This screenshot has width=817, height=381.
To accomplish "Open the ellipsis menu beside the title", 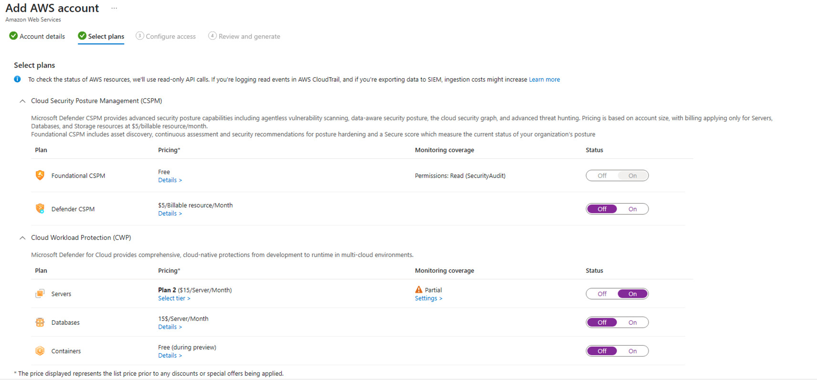I will click(114, 8).
